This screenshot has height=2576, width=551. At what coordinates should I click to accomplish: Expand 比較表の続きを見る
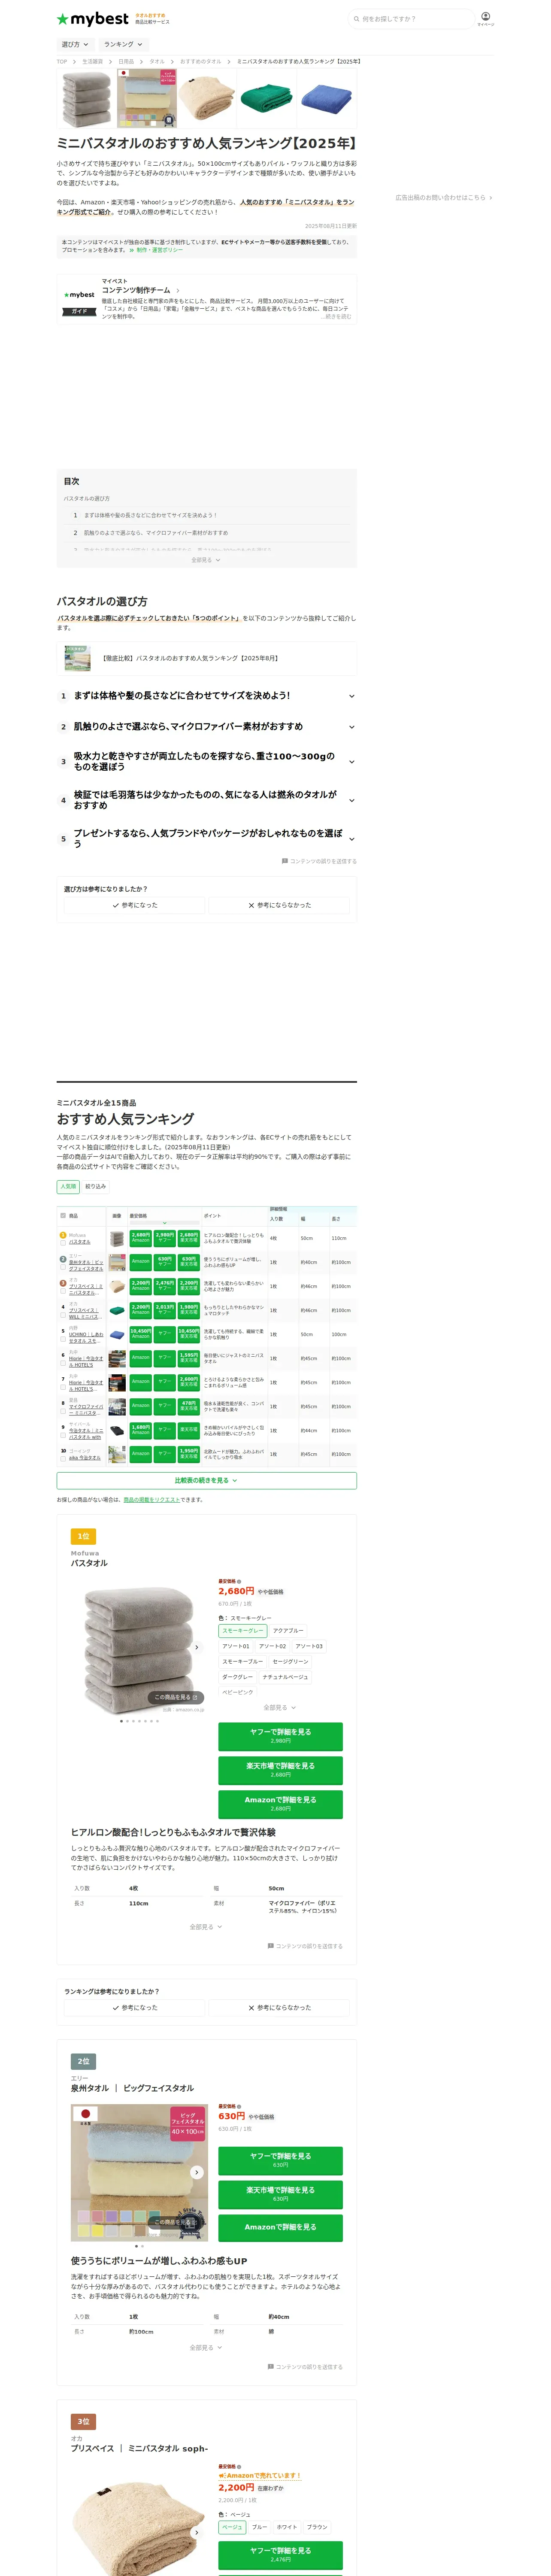pyautogui.click(x=206, y=1480)
